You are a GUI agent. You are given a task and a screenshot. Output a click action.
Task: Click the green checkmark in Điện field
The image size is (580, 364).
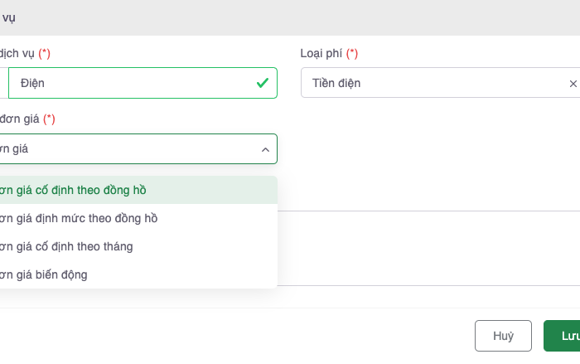point(262,83)
